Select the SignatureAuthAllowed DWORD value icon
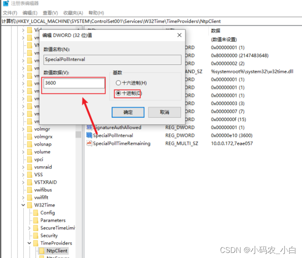The image size is (302, 258). point(89,127)
